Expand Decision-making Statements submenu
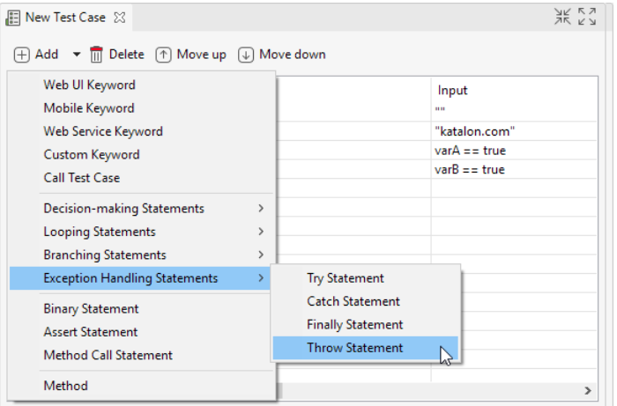This screenshot has height=406, width=617. point(124,209)
